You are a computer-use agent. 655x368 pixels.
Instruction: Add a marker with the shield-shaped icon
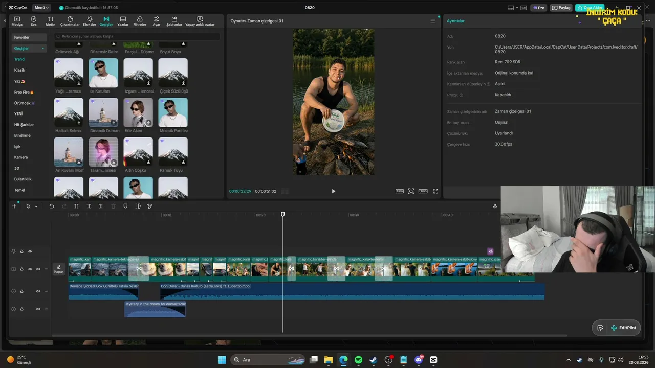[x=125, y=206]
